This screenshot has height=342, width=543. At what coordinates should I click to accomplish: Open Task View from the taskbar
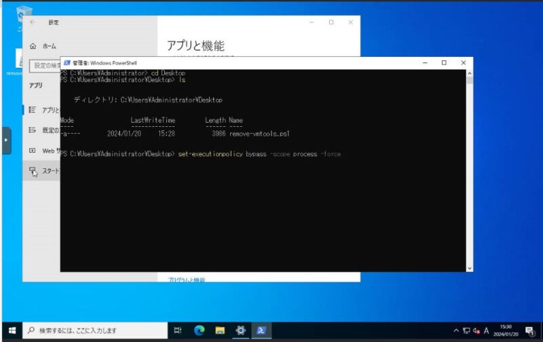click(178, 330)
